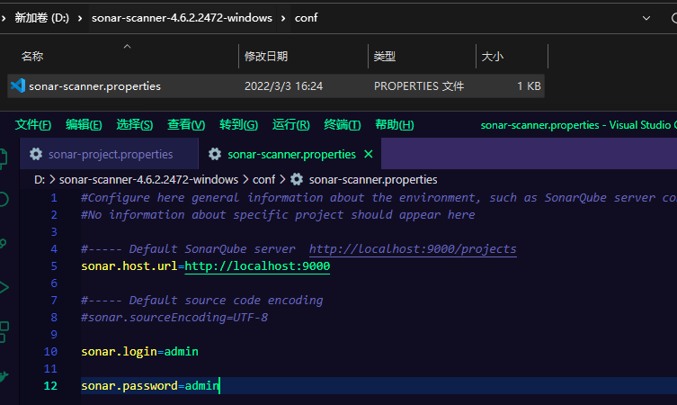This screenshot has height=405, width=677.
Task: Click on sonar.login=admin line
Action: point(140,351)
